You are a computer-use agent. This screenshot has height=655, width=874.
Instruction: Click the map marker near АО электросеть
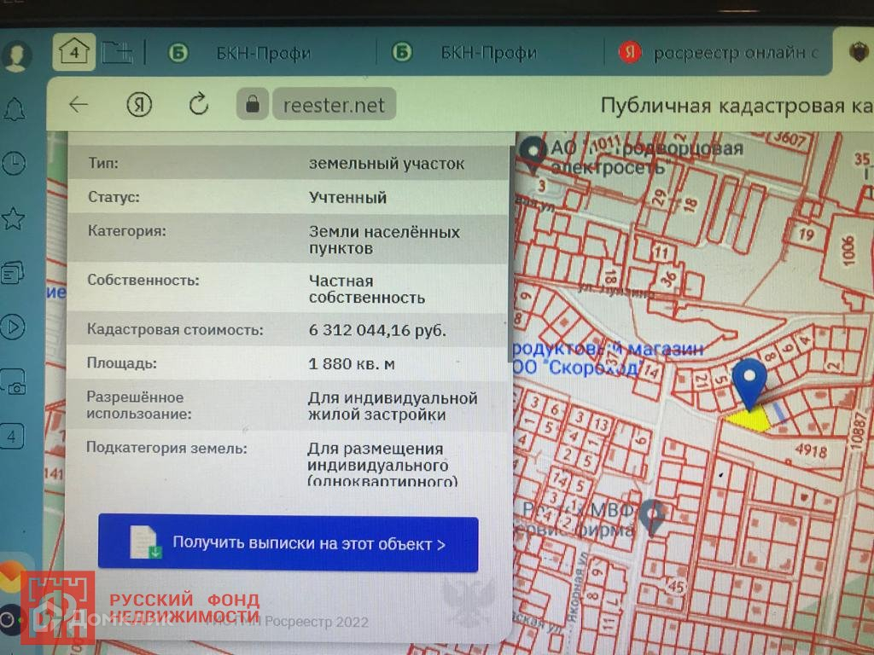(x=533, y=153)
